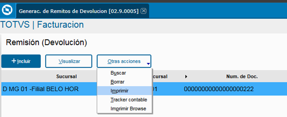Click the Visualizar button
The height and width of the screenshot is (117, 287).
tap(69, 61)
